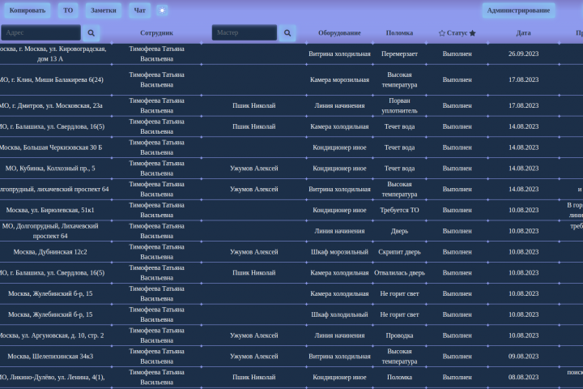Click the Сотрудник column header
The image size is (583, 389).
(156, 32)
